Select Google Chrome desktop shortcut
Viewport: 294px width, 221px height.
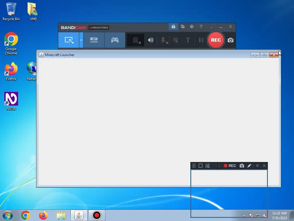11,43
